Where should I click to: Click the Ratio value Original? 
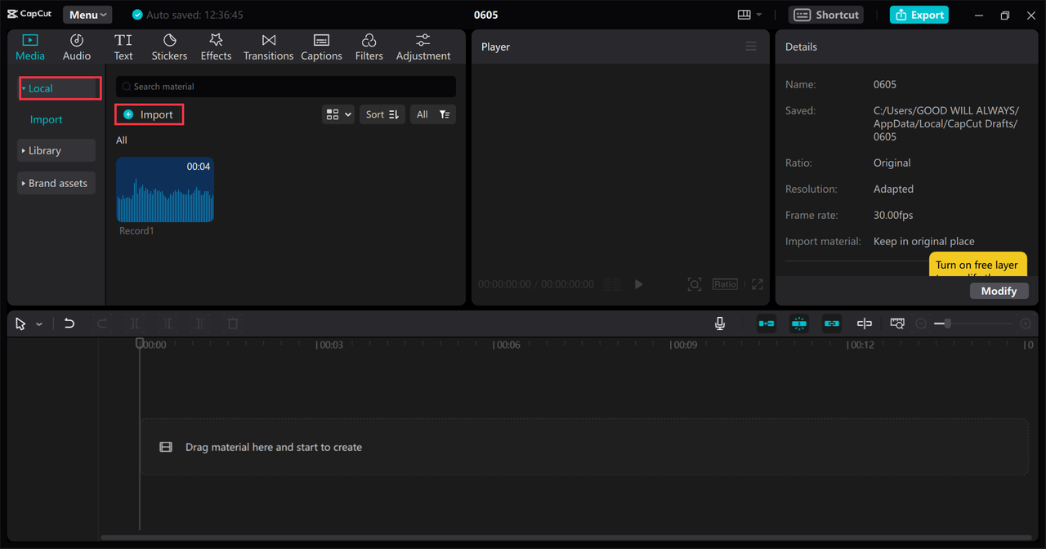[x=892, y=163]
